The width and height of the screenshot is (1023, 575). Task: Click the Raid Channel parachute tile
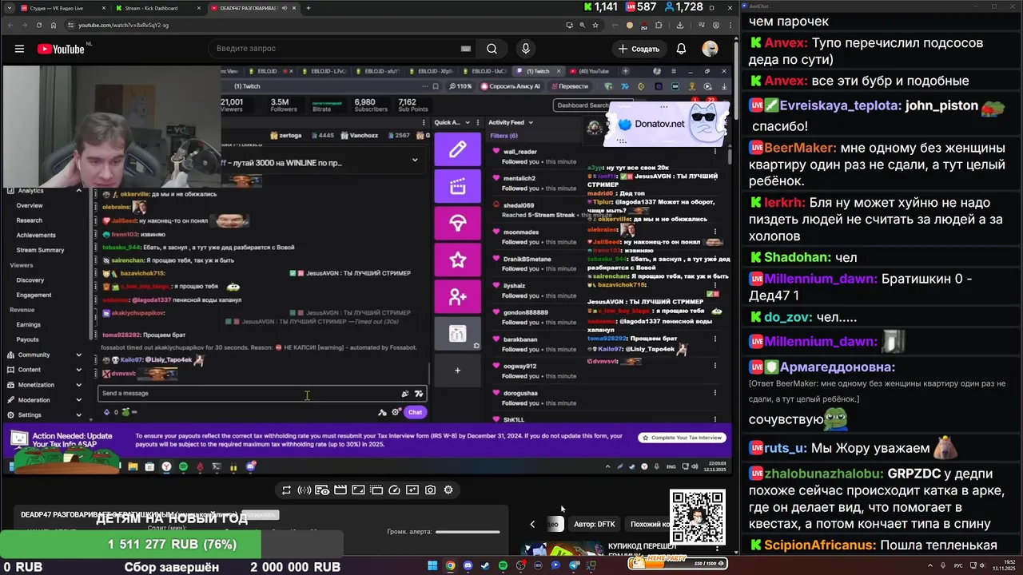(457, 224)
